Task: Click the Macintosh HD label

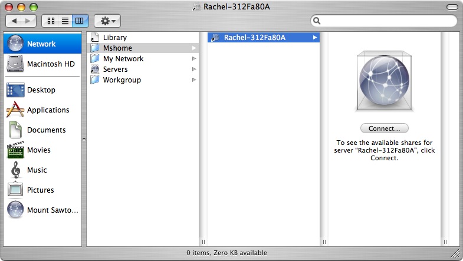Action: pos(51,64)
